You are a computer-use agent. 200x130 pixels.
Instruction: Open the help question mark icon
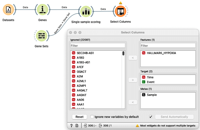tap(71, 126)
